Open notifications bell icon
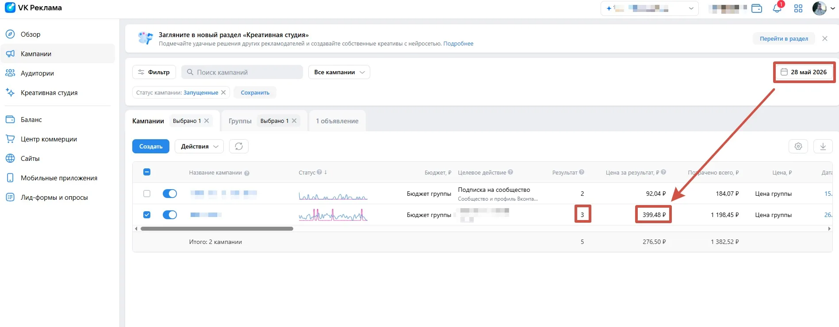The image size is (839, 327). [x=777, y=8]
